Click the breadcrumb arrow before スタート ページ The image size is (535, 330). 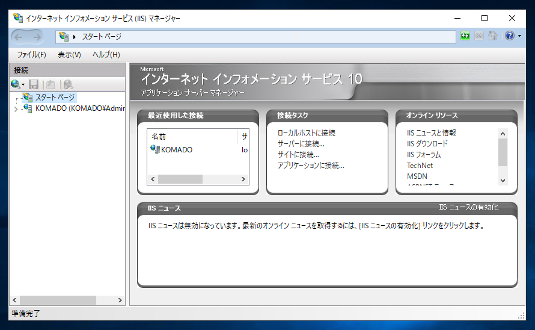click(x=75, y=37)
